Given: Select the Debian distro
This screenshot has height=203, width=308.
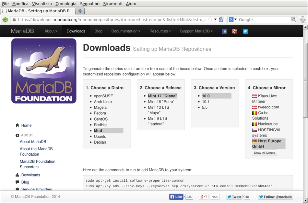Looking at the screenshot, I should 100,142.
